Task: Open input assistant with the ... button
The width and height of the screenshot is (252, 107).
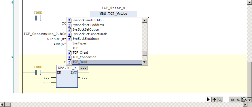Action: [x=84, y=68]
